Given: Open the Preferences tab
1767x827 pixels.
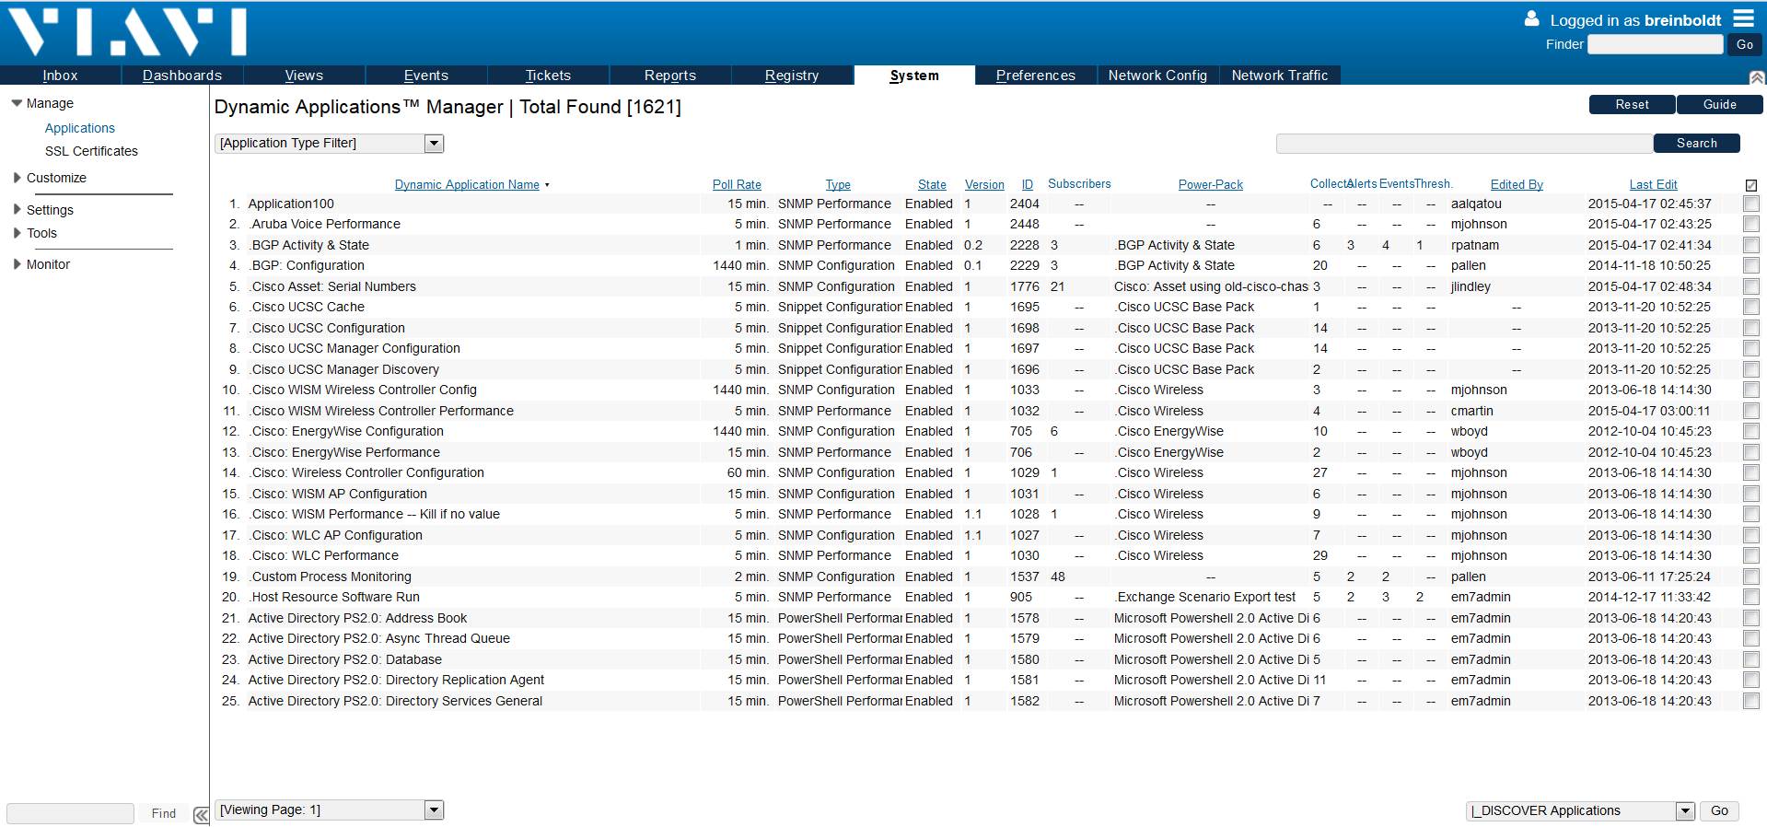Looking at the screenshot, I should pyautogui.click(x=1036, y=76).
